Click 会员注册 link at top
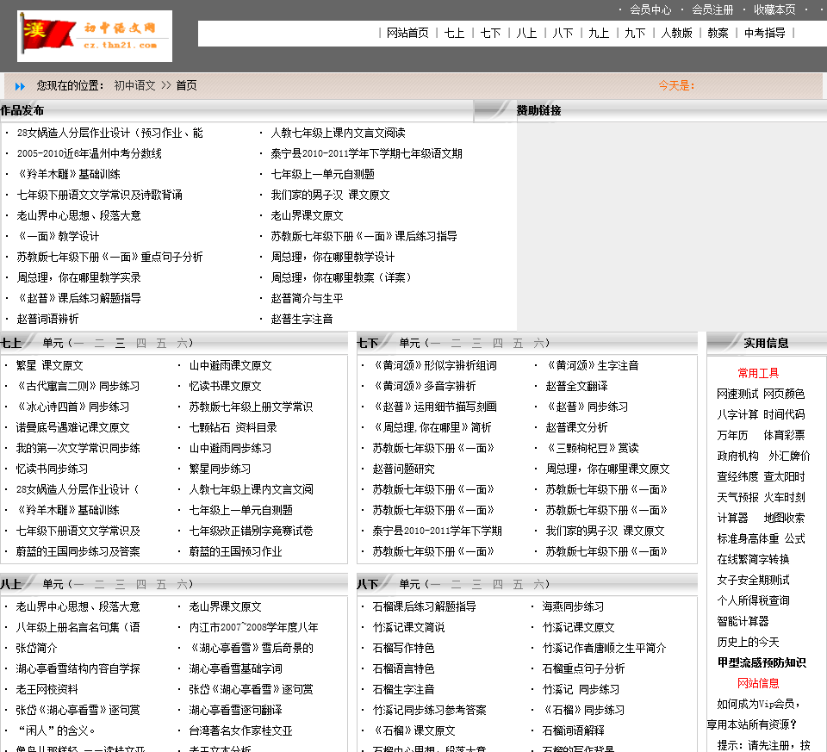 [x=712, y=9]
